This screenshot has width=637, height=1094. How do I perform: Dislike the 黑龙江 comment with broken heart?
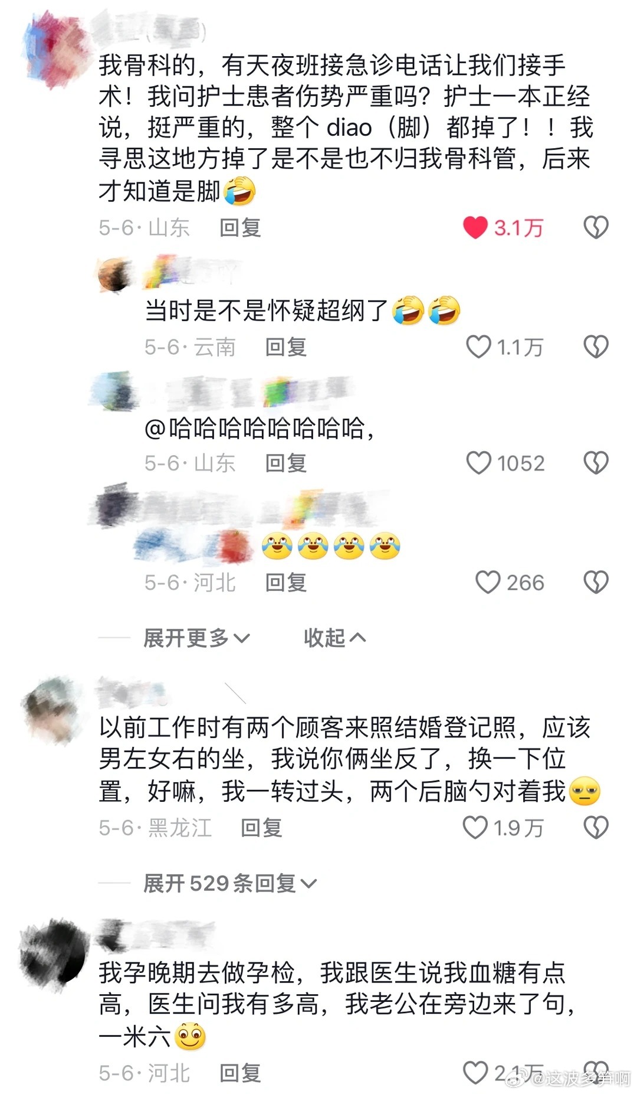pos(596,828)
